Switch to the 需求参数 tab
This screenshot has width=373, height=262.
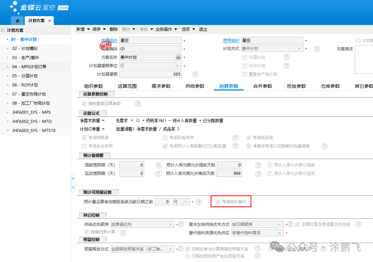coord(161,86)
